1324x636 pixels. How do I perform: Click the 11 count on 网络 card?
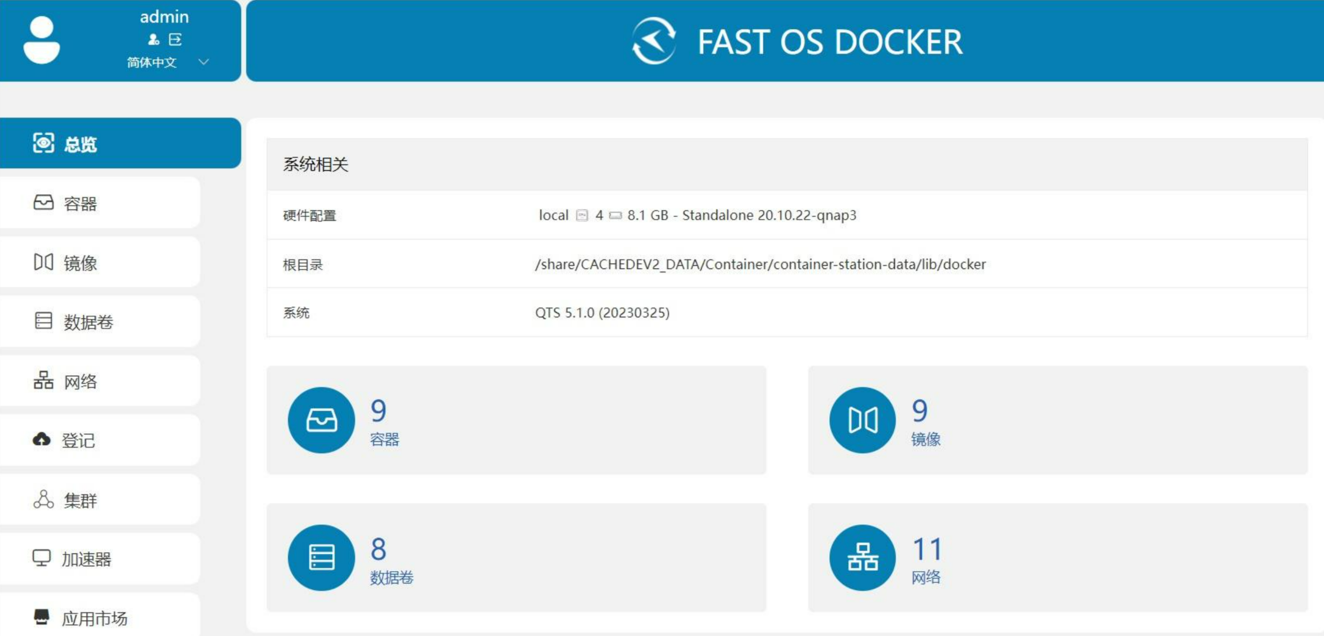coord(927,549)
